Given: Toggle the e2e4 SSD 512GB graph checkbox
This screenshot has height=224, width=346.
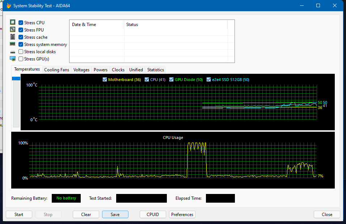Looking at the screenshot, I should click(x=208, y=80).
